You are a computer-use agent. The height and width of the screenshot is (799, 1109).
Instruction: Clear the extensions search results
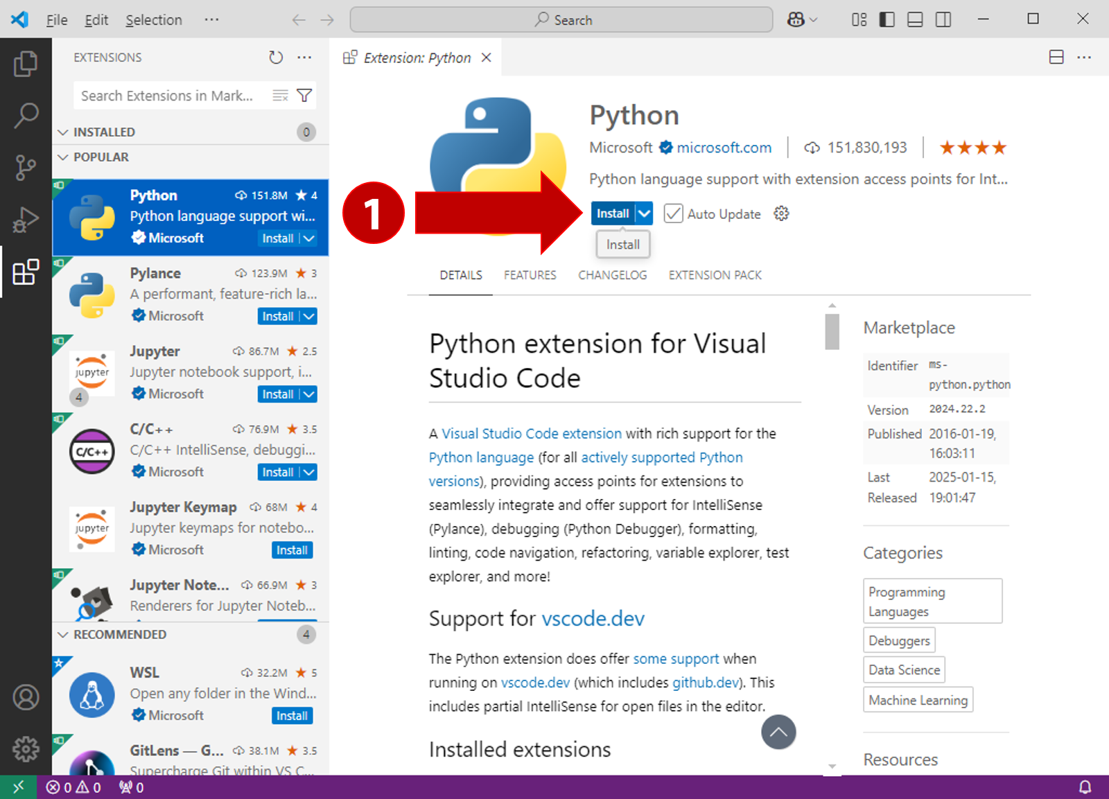280,96
